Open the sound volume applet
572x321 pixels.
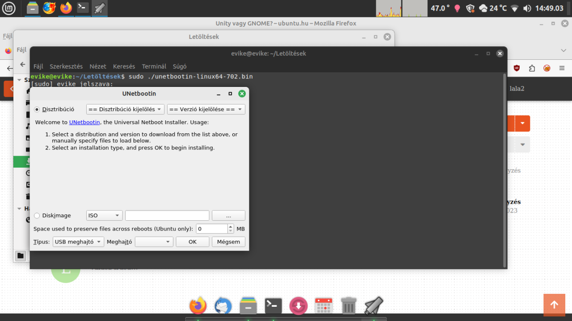(x=527, y=8)
